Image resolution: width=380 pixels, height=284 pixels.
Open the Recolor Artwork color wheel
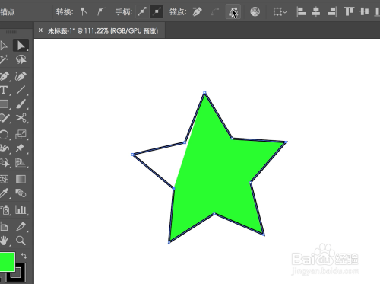pos(255,11)
